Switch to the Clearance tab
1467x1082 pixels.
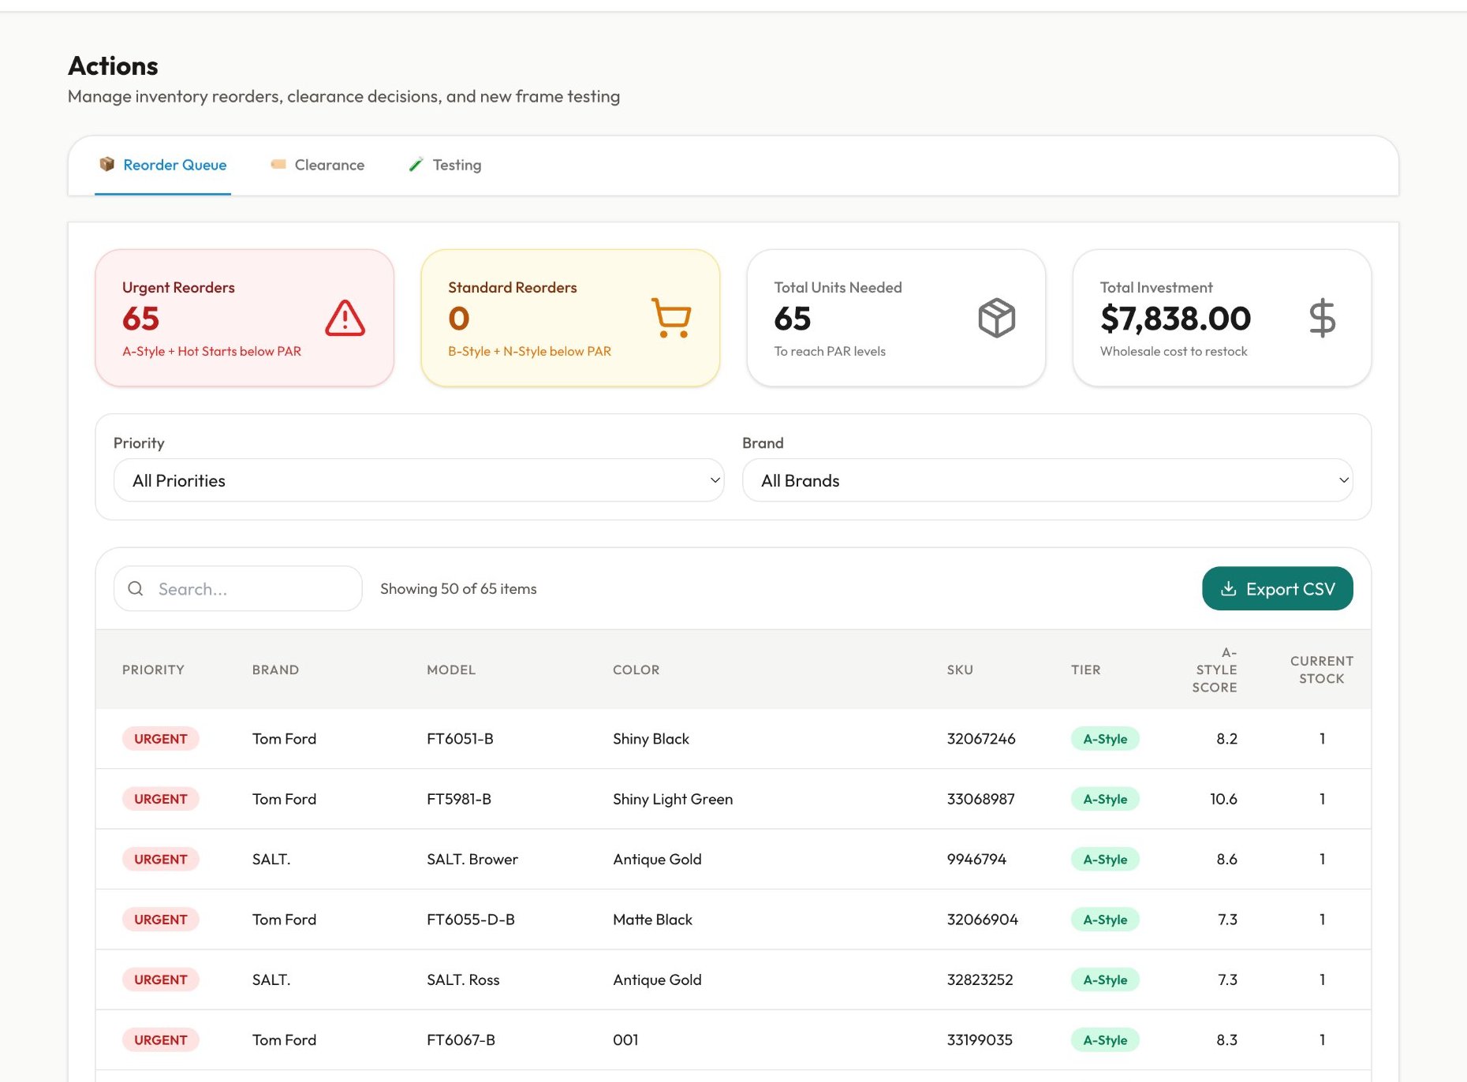point(330,164)
